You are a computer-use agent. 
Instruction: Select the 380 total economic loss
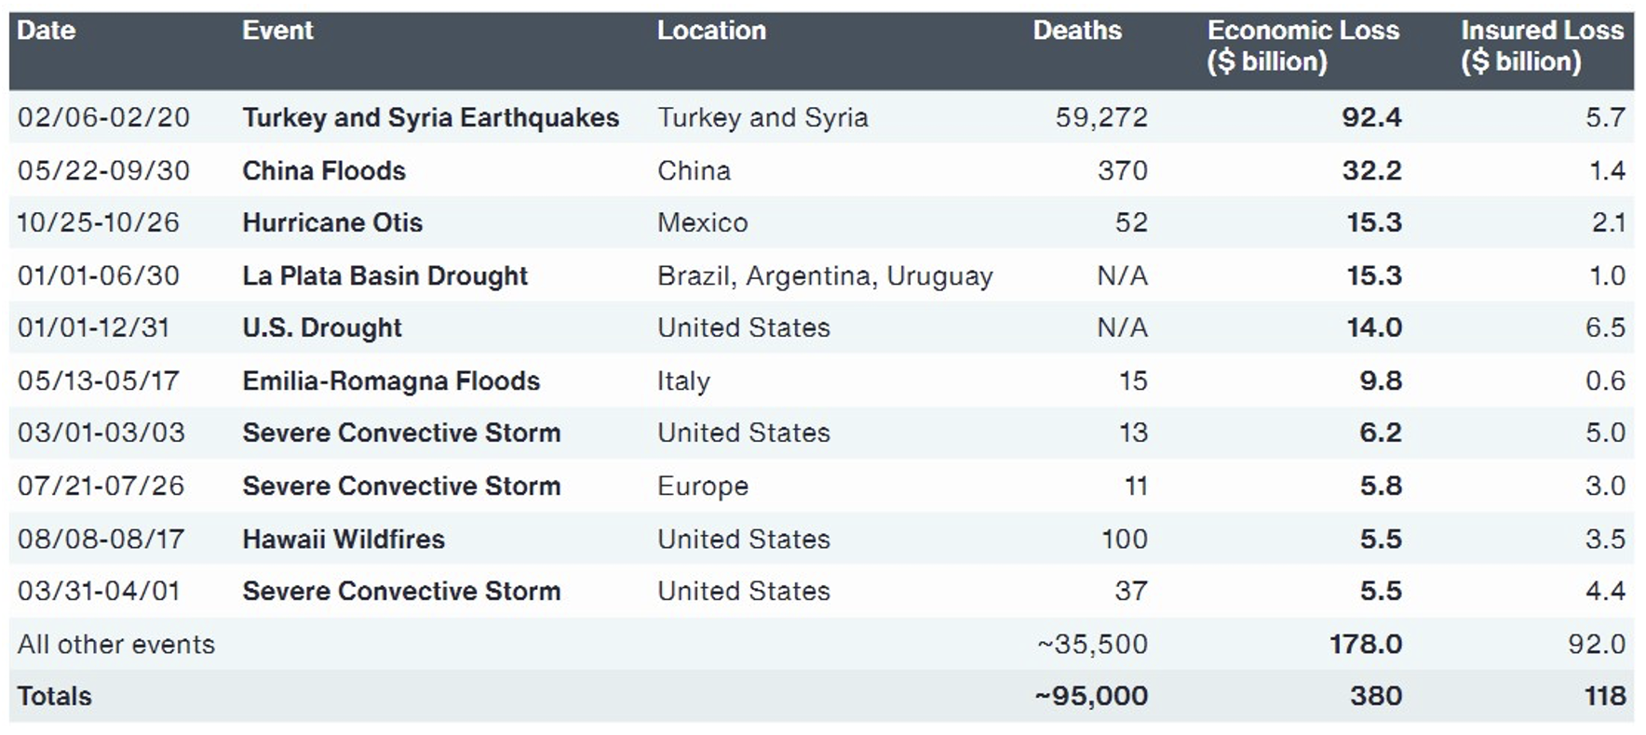(1375, 697)
